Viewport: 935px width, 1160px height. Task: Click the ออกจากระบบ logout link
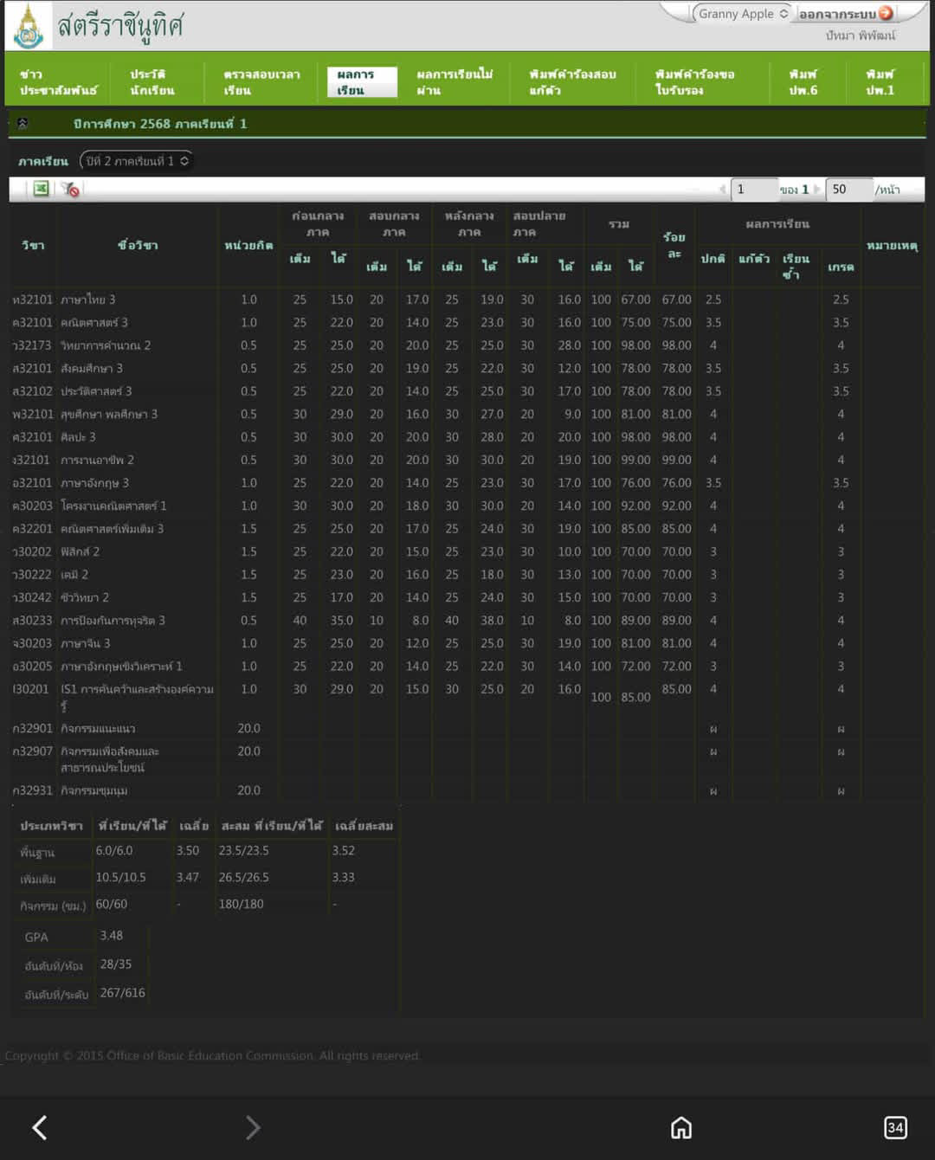836,14
